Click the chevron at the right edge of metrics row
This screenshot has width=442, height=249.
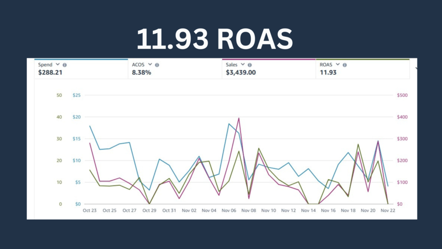tap(417, 68)
